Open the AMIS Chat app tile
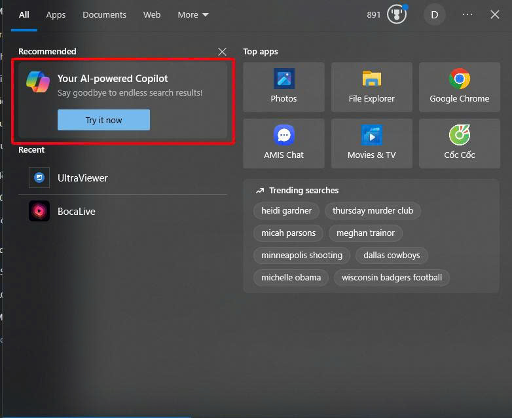 coord(283,143)
